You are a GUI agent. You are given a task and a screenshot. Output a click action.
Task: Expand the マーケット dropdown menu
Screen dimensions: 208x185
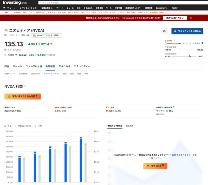coord(9,8)
